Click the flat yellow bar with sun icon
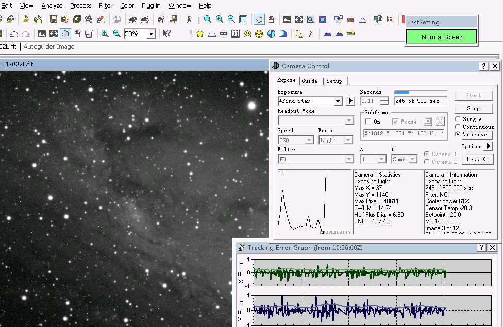The height and width of the screenshot is (327, 503). (350, 33)
